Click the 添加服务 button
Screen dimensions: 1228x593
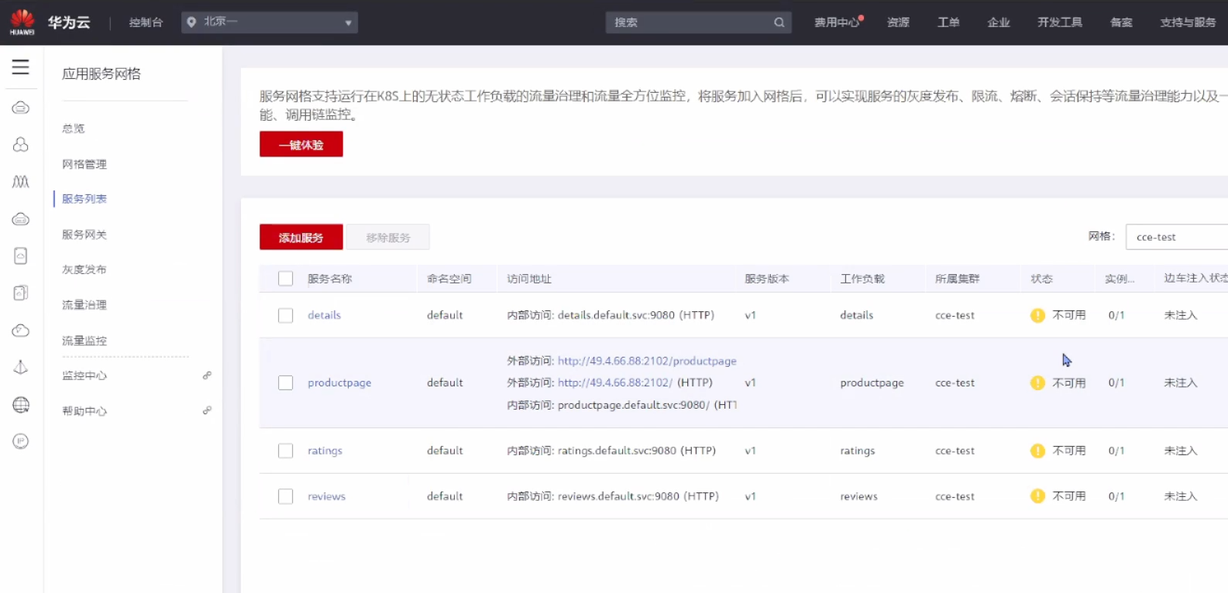click(x=301, y=237)
